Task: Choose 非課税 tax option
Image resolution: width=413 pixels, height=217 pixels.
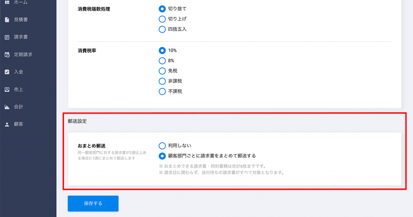Action: (162, 81)
